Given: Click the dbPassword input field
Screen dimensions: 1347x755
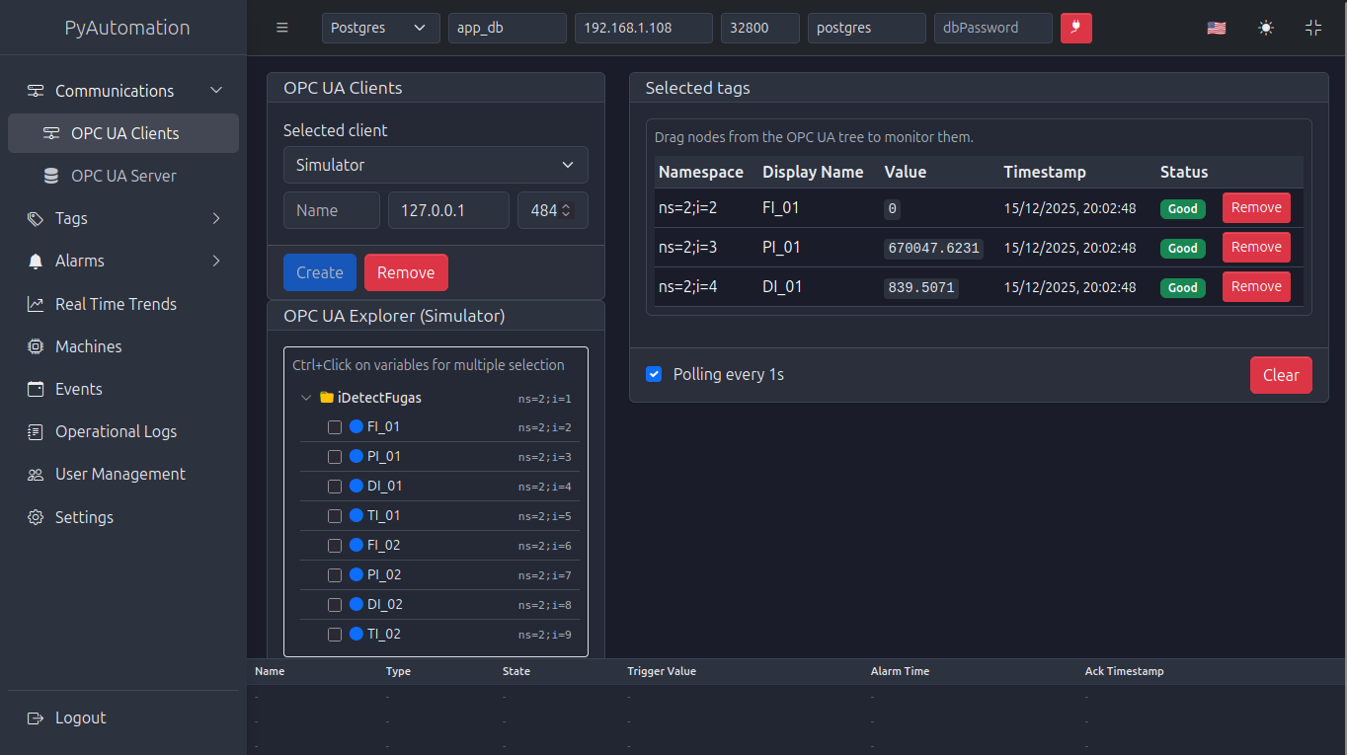Looking at the screenshot, I should [x=993, y=28].
